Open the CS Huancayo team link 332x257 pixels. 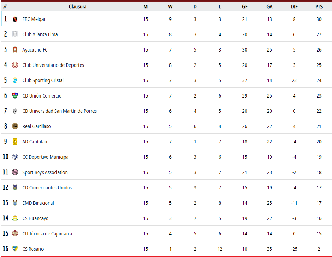pyautogui.click(x=35, y=218)
